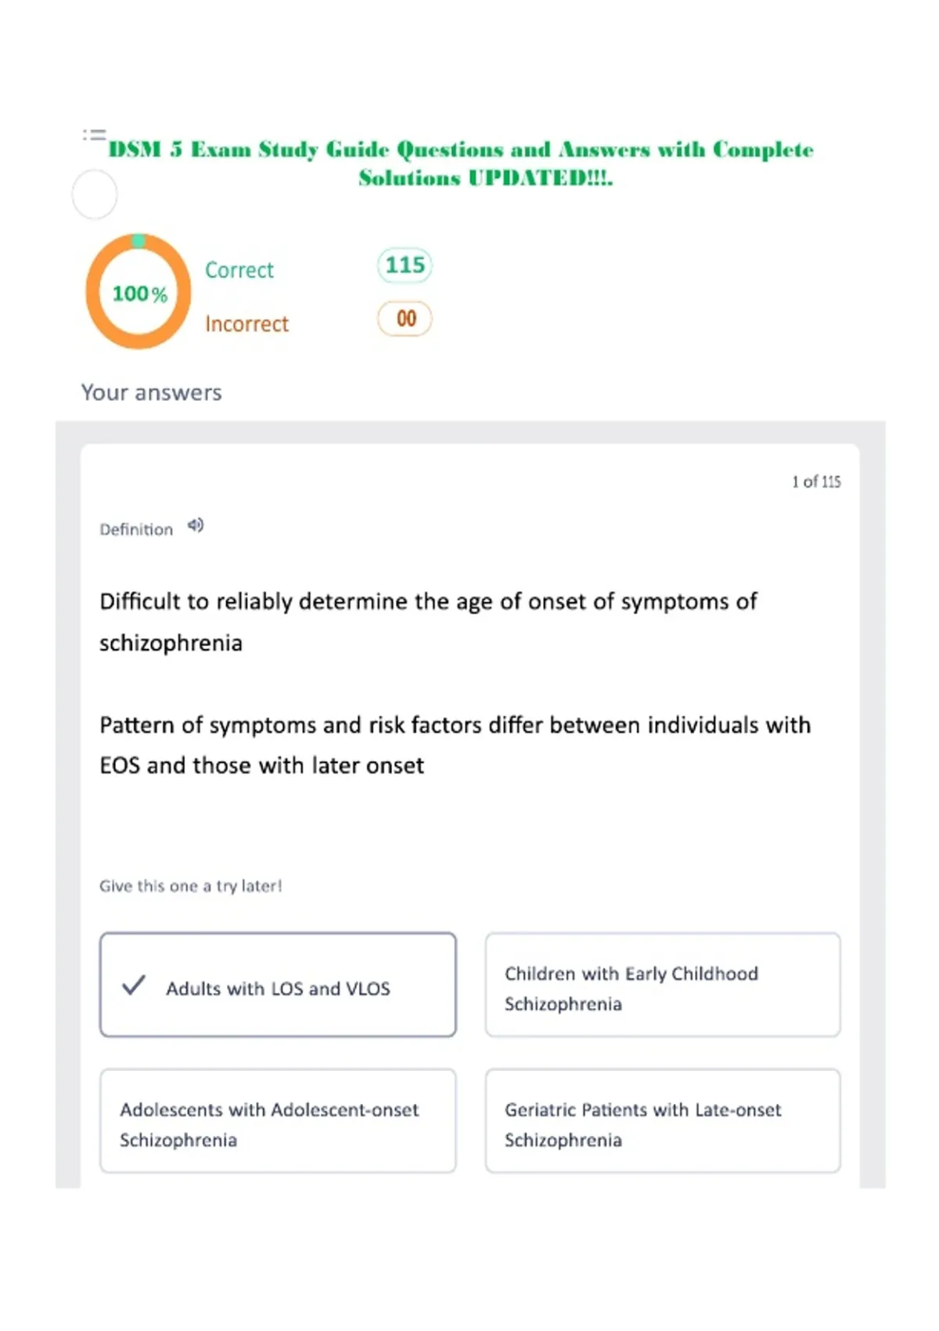Select Children with Early Childhood Schizophrenia option

(x=663, y=985)
